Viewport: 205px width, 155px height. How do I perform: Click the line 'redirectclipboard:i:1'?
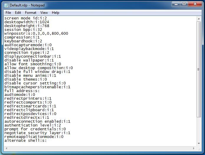pos(29,110)
